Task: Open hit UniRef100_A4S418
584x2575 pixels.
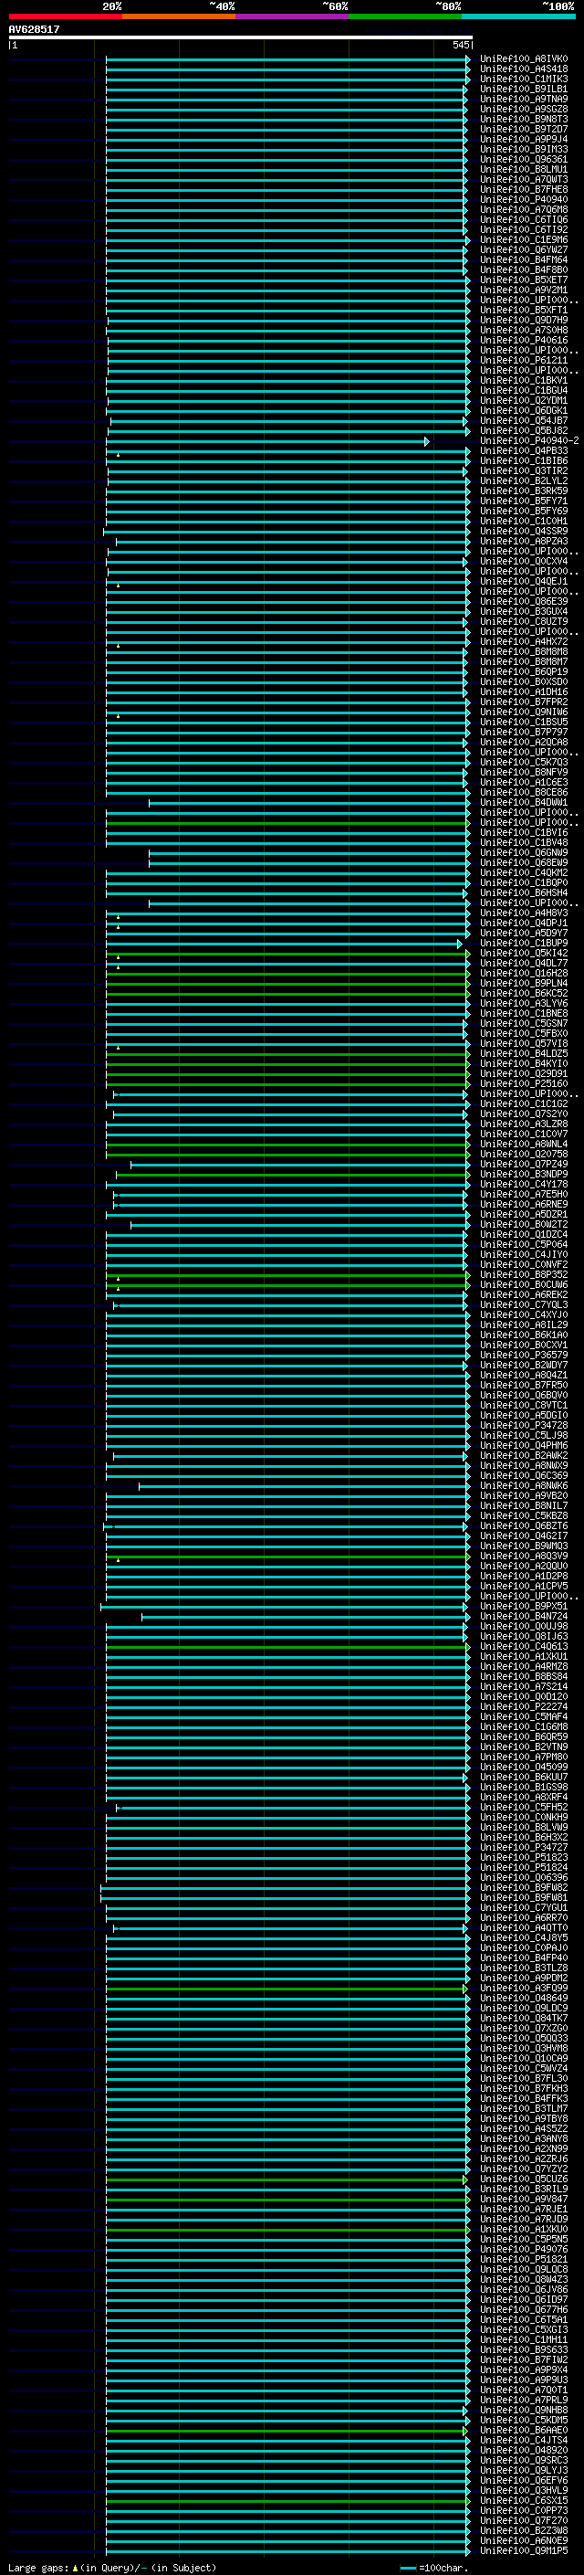Action: [x=524, y=69]
